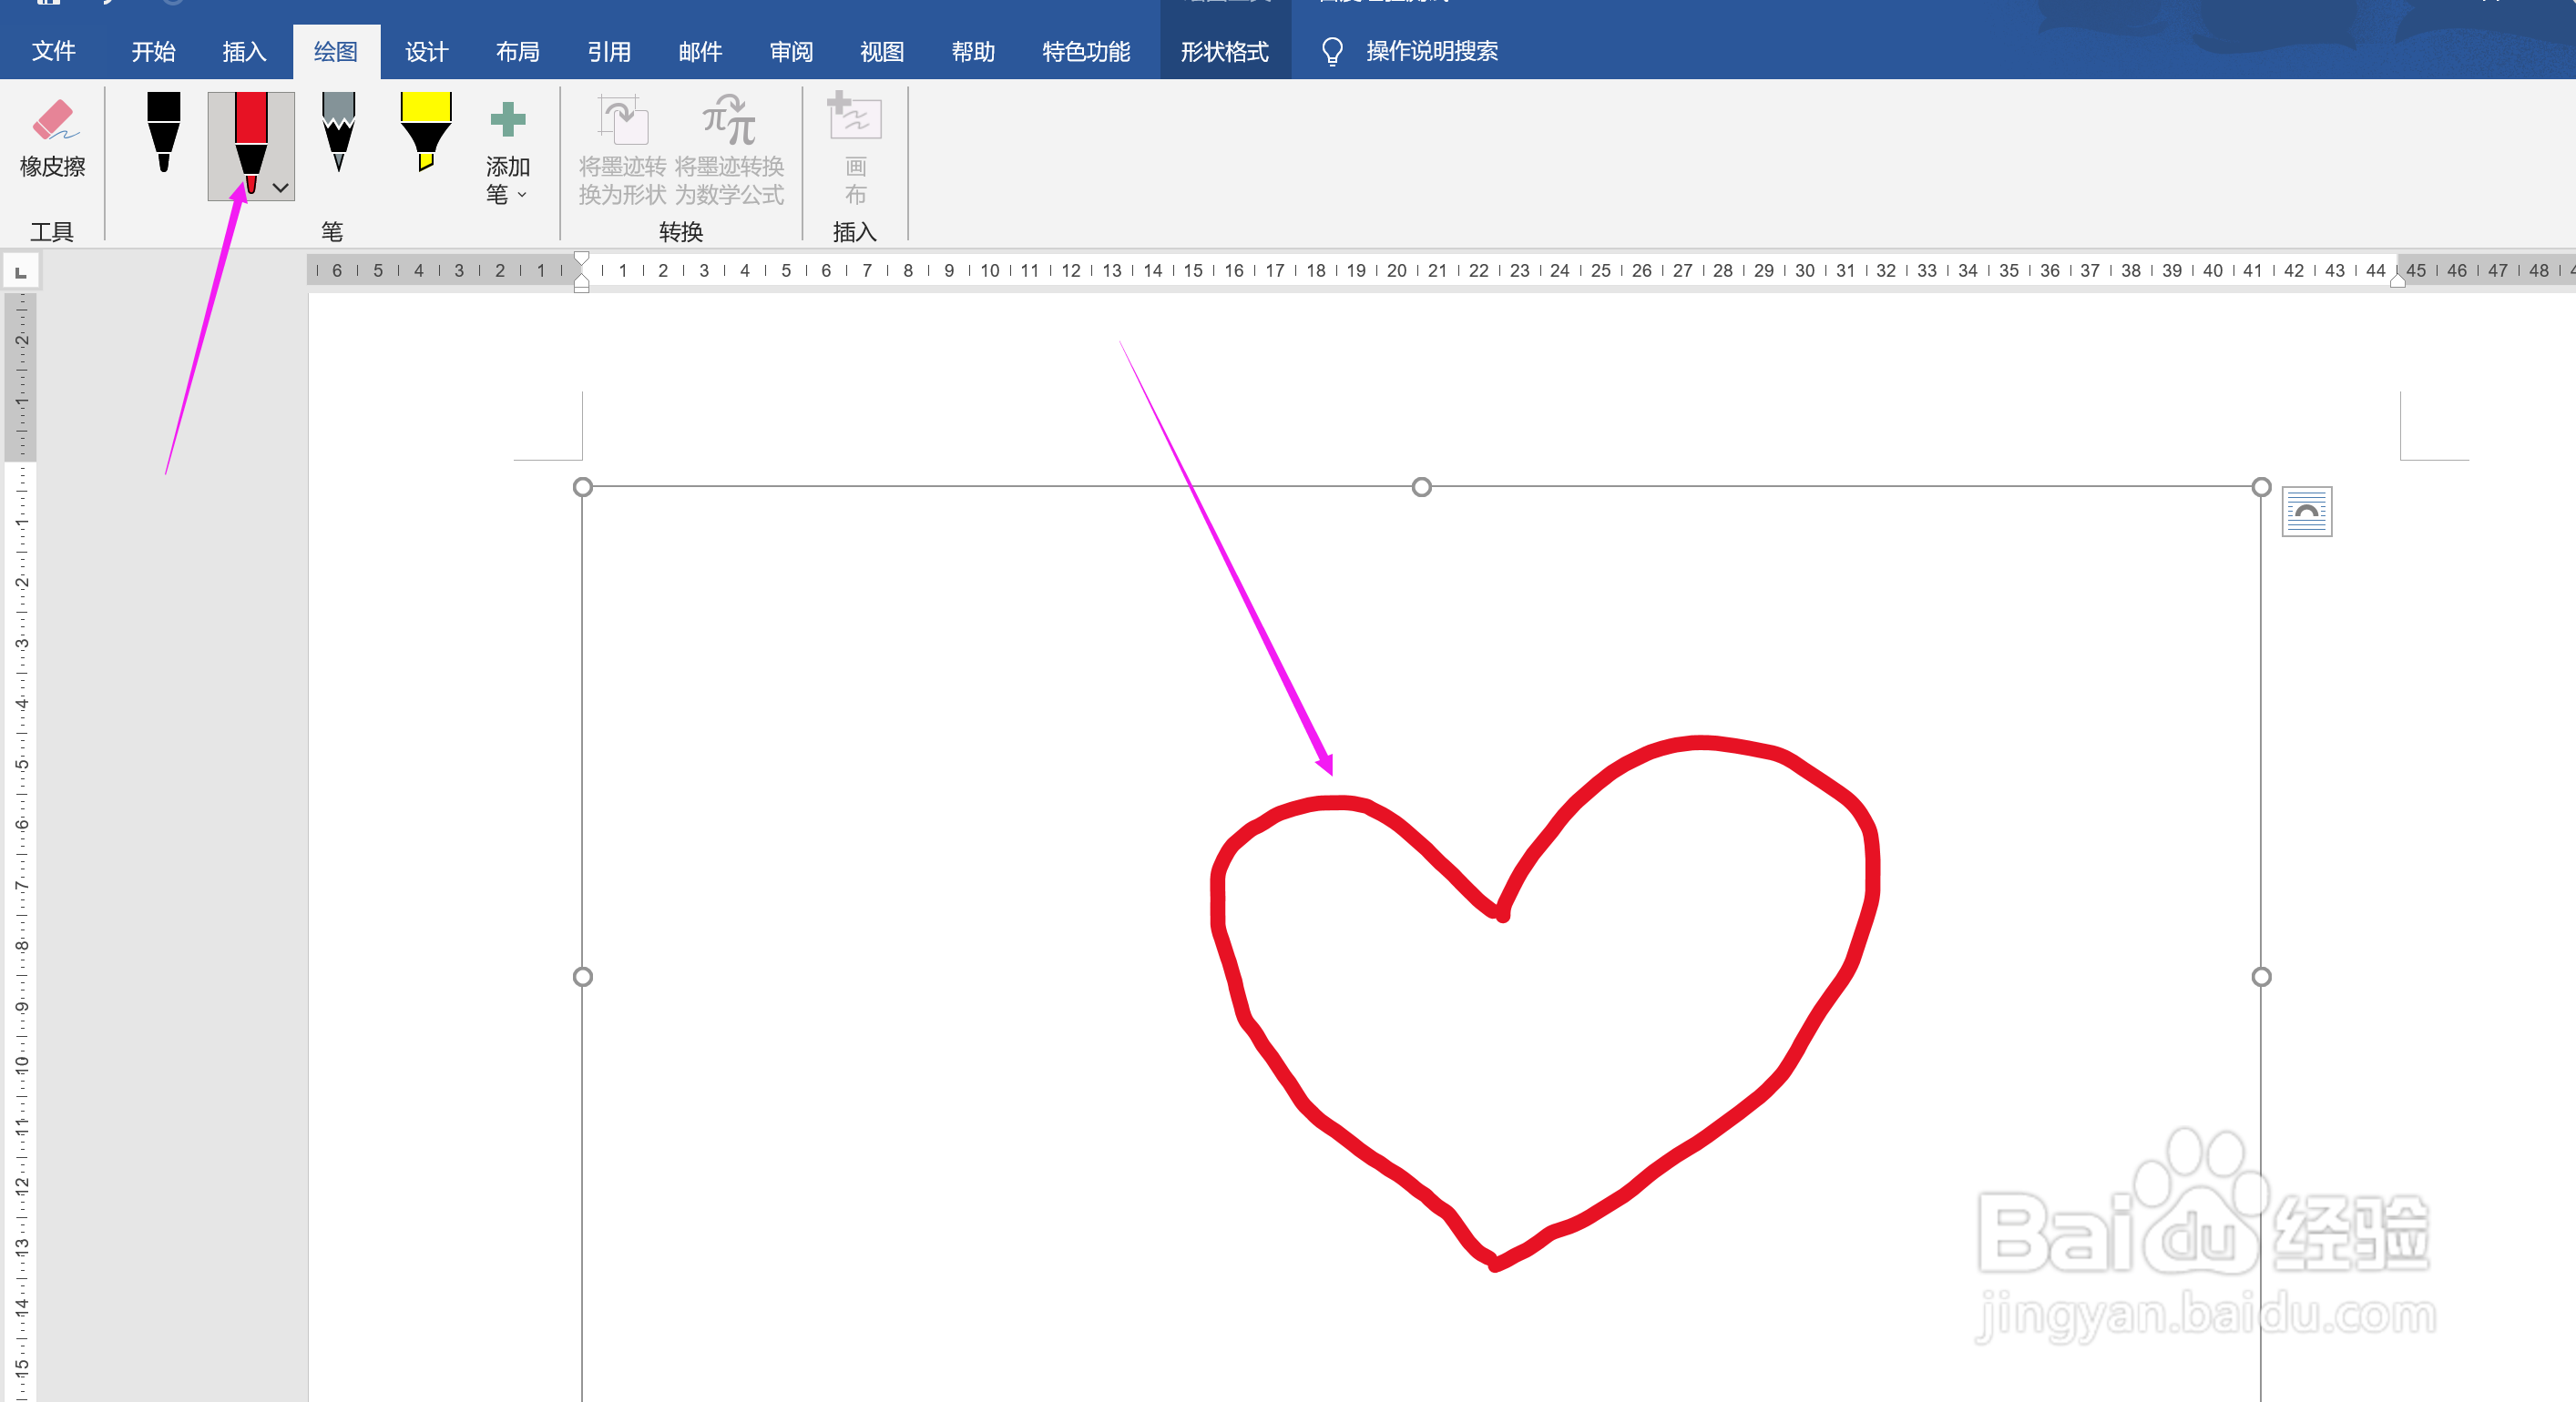The height and width of the screenshot is (1402, 2576).
Task: Click the right-middle canvas resize handle
Action: [2261, 976]
